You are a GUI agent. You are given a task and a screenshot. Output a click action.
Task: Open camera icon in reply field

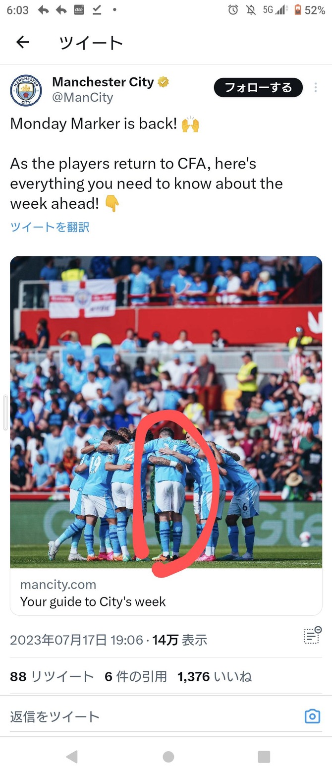tap(312, 716)
